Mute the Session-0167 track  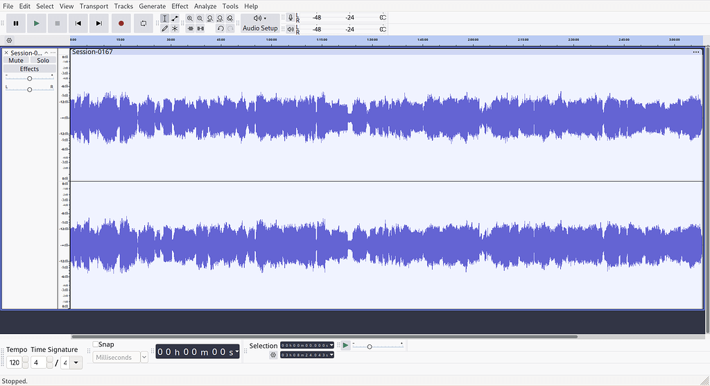[16, 60]
